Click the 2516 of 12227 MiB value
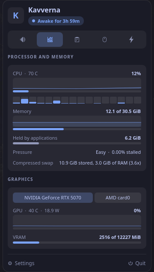 [120, 237]
